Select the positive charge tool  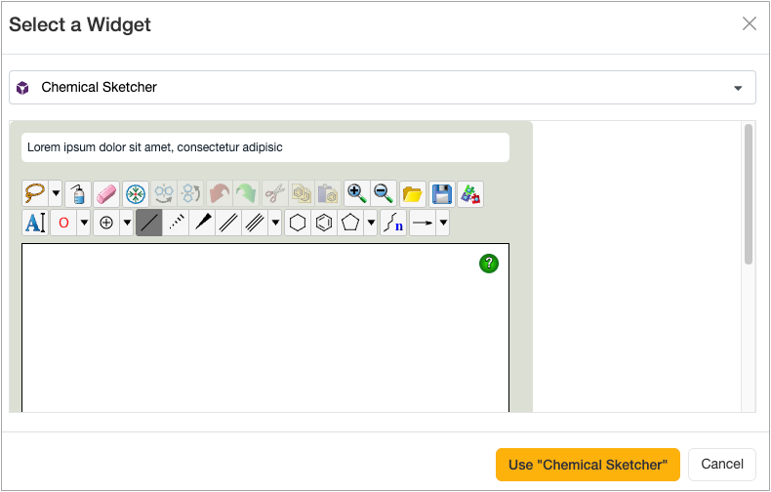click(x=106, y=223)
